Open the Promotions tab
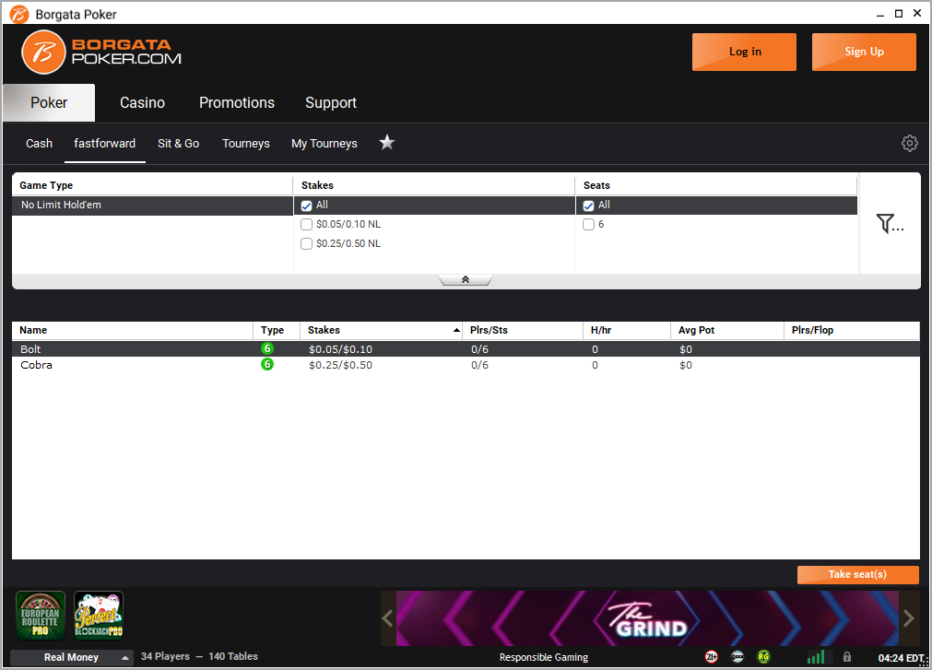The width and height of the screenshot is (932, 670). point(237,102)
